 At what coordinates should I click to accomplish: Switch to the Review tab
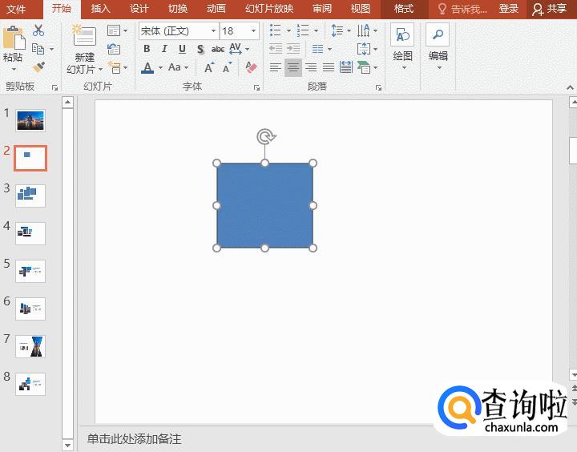[x=322, y=9]
